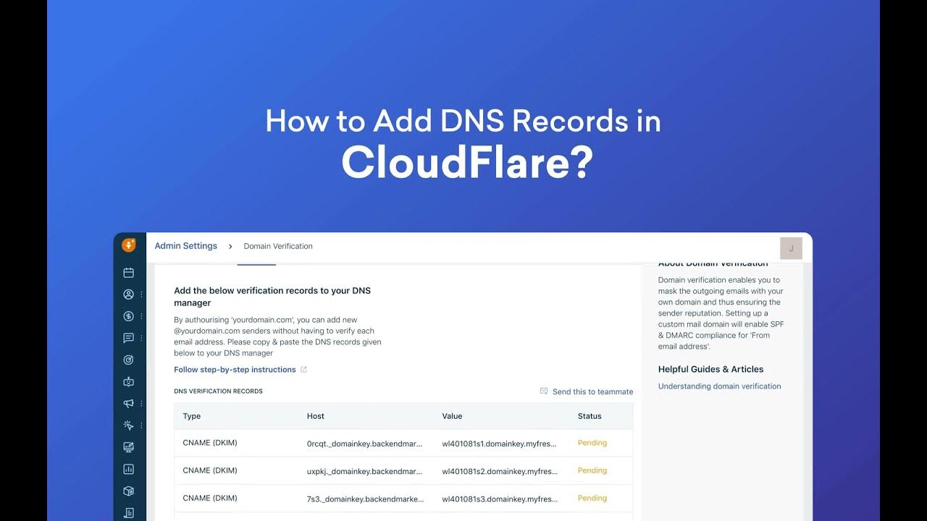Select value wl401081s2.domainkey

point(500,470)
